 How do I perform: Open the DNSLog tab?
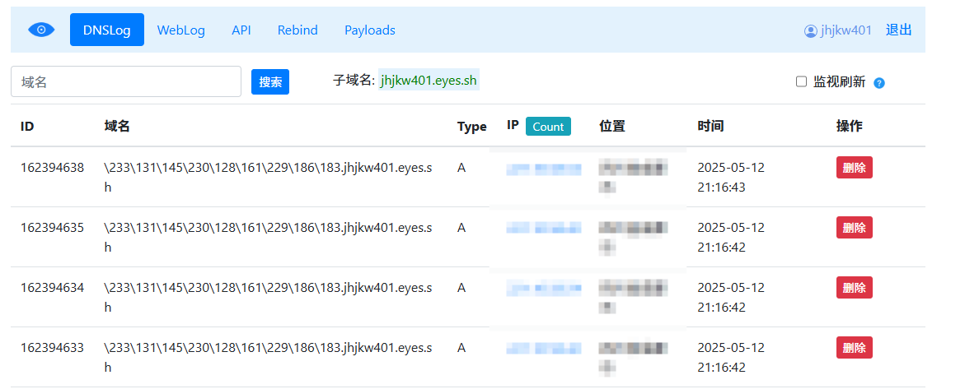[107, 30]
